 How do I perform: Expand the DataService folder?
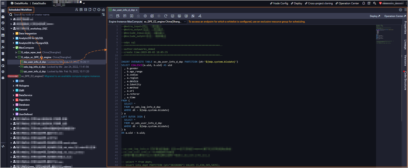tap(13, 95)
